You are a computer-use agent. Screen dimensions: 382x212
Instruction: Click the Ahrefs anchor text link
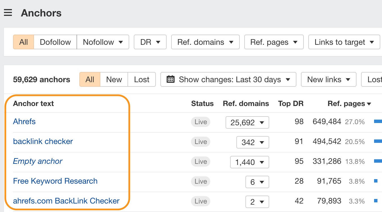24,122
